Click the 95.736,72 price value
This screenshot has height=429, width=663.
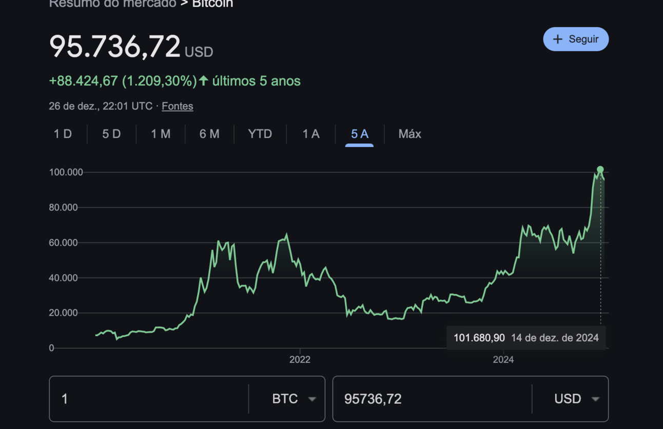[115, 46]
